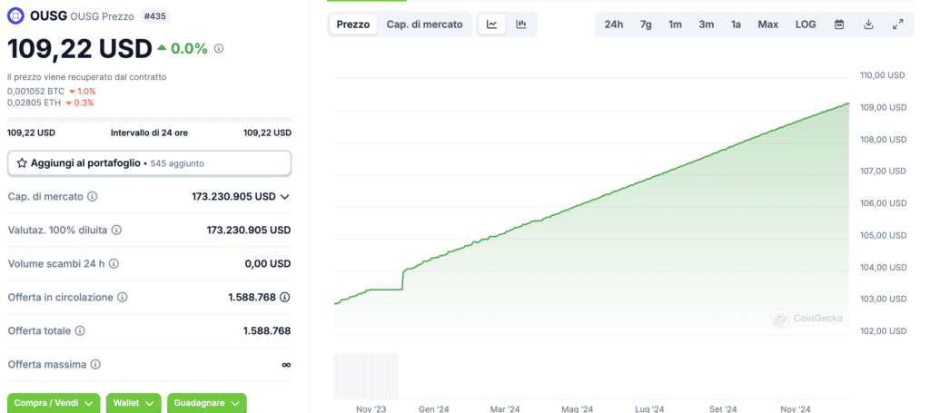
Task: Switch to the line chart view icon
Action: click(491, 25)
